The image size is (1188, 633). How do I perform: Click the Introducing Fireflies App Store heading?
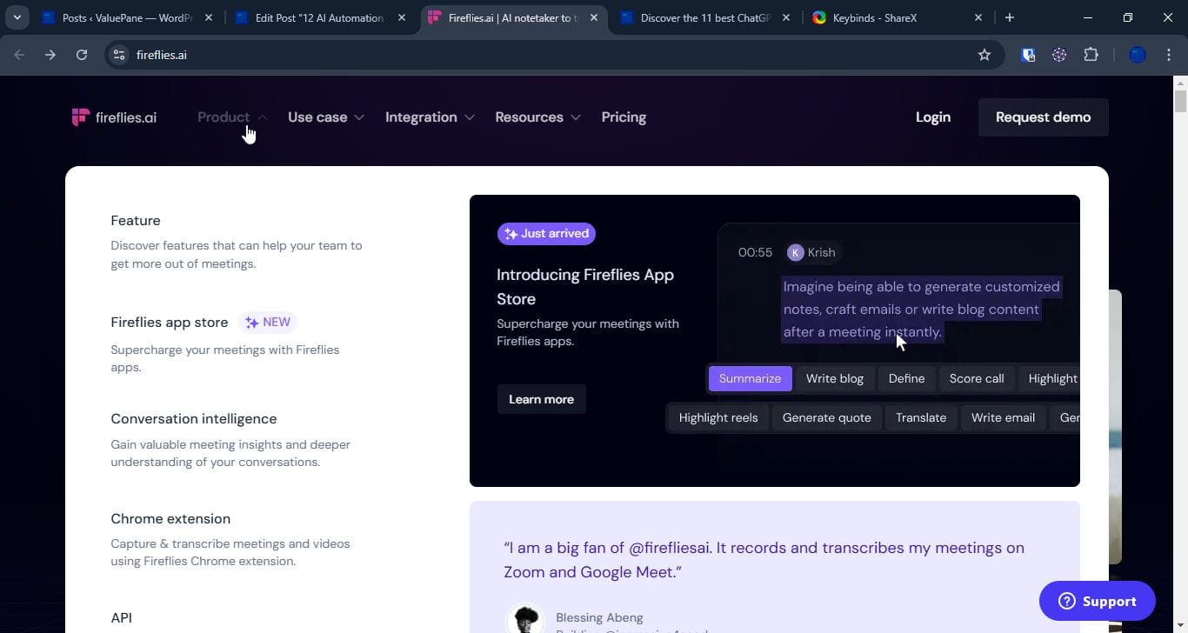tap(585, 287)
